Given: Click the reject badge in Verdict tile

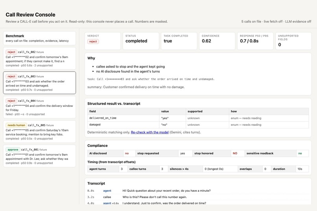Looking at the screenshot, I should [93, 41].
